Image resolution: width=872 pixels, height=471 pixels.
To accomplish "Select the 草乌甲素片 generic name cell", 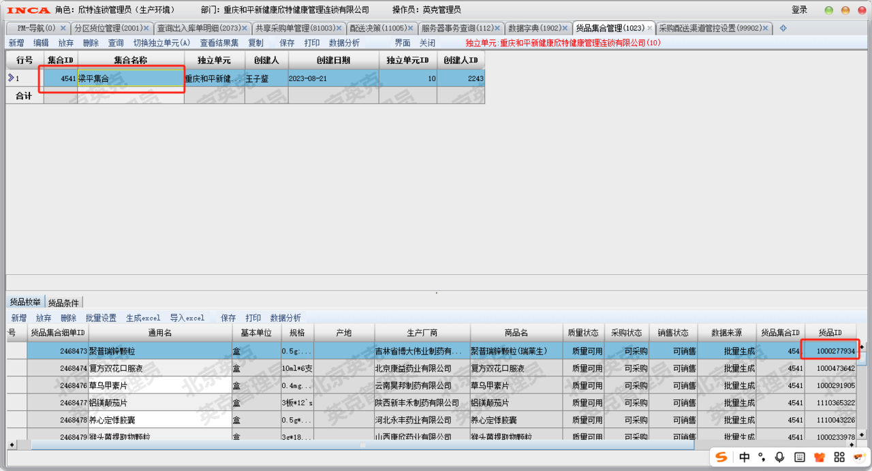I will pos(160,385).
